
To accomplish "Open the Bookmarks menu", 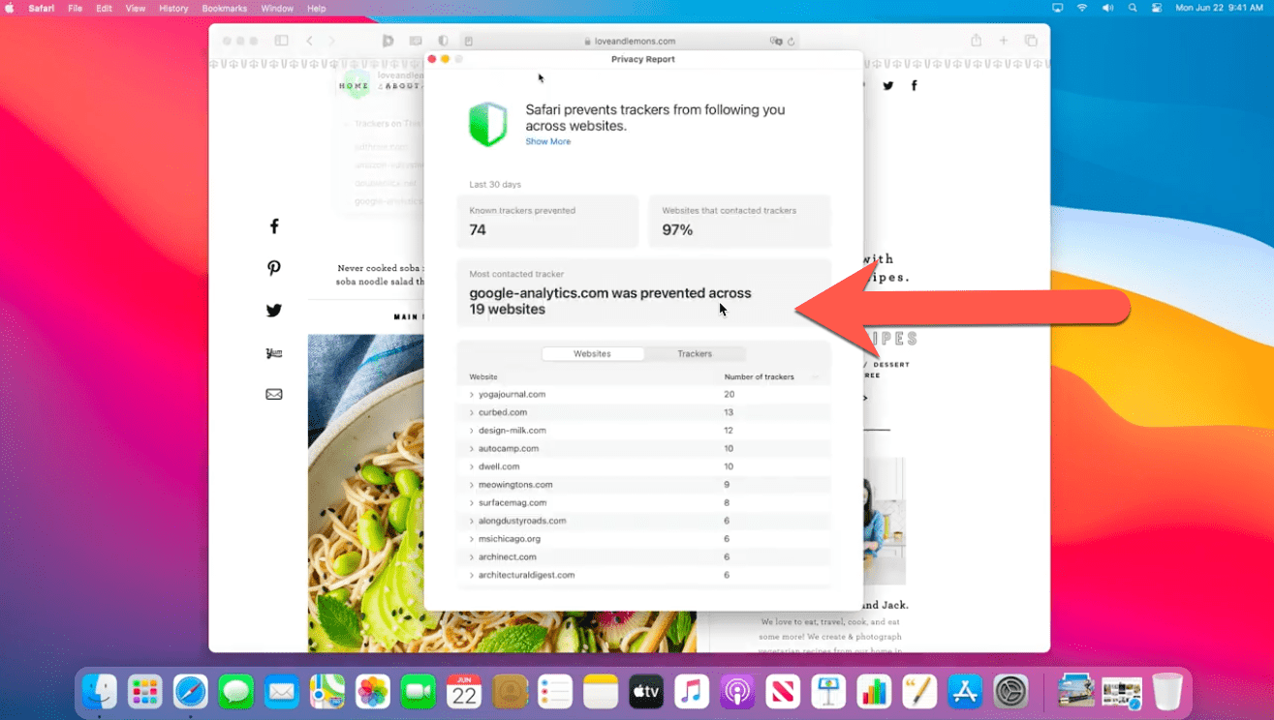I will coord(222,9).
